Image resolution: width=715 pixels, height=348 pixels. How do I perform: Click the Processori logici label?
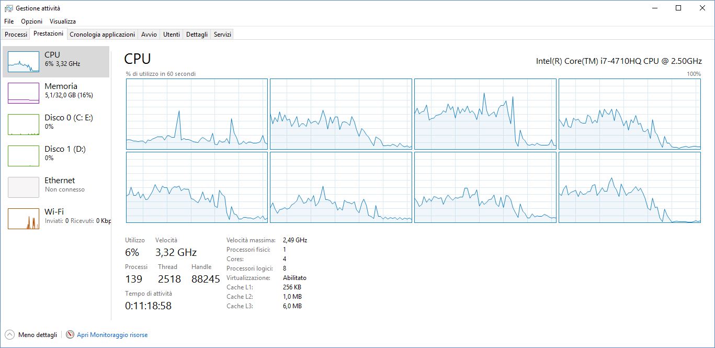coord(248,268)
